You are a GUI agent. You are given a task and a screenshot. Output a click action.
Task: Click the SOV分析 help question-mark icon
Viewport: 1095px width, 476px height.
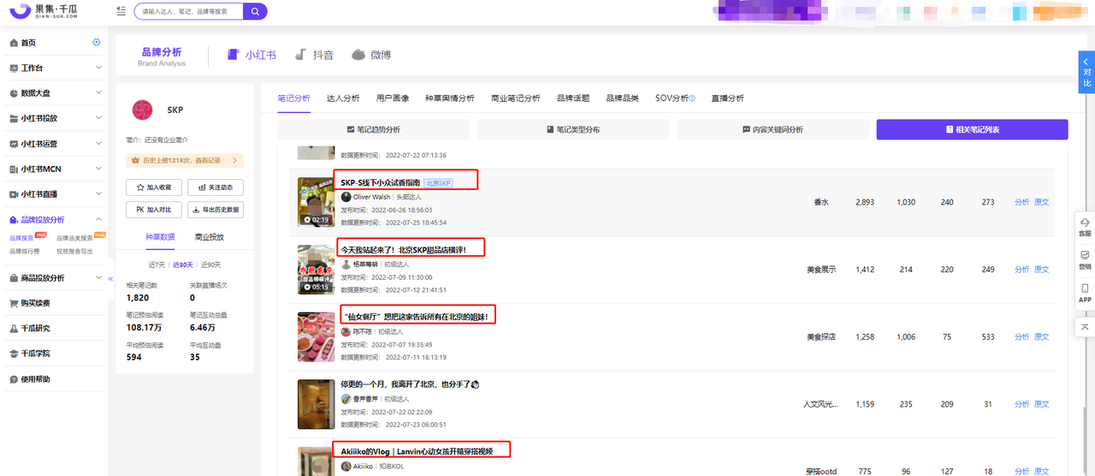[692, 98]
